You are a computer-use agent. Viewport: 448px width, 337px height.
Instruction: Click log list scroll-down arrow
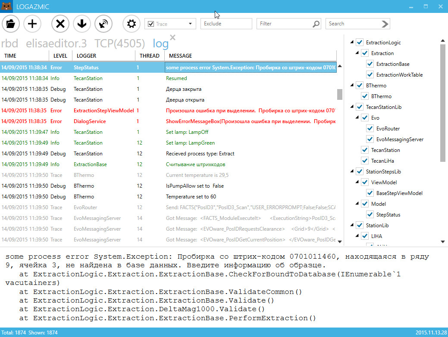340,242
